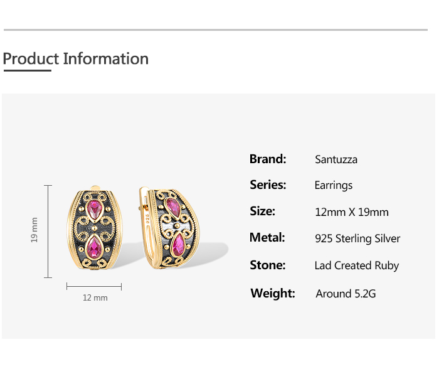The height and width of the screenshot is (369, 439).
Task: Click the Metal label
Action: [267, 238]
